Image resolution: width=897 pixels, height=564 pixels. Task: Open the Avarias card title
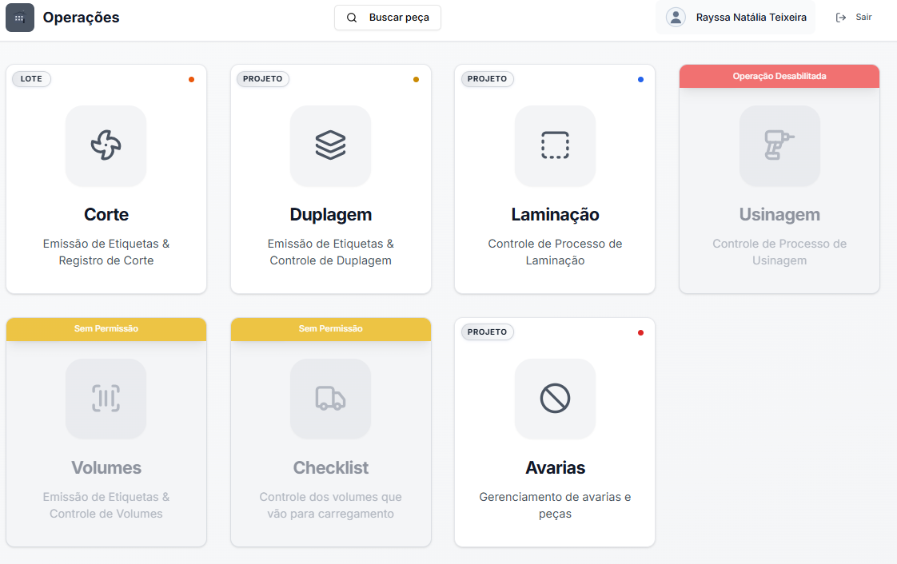[555, 467]
